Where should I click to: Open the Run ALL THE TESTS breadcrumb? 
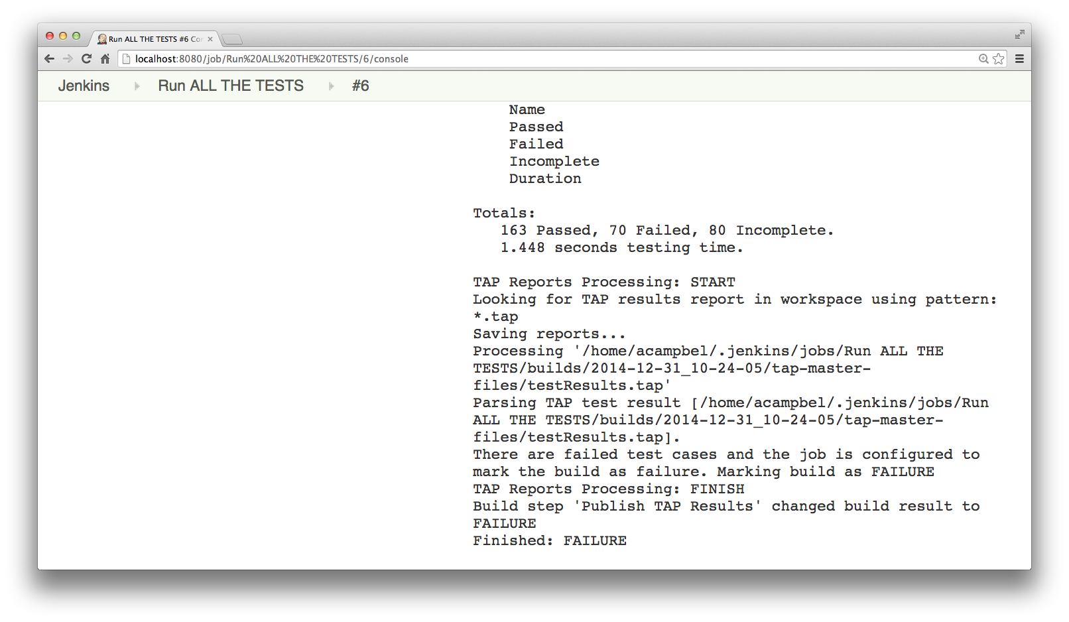tap(231, 86)
